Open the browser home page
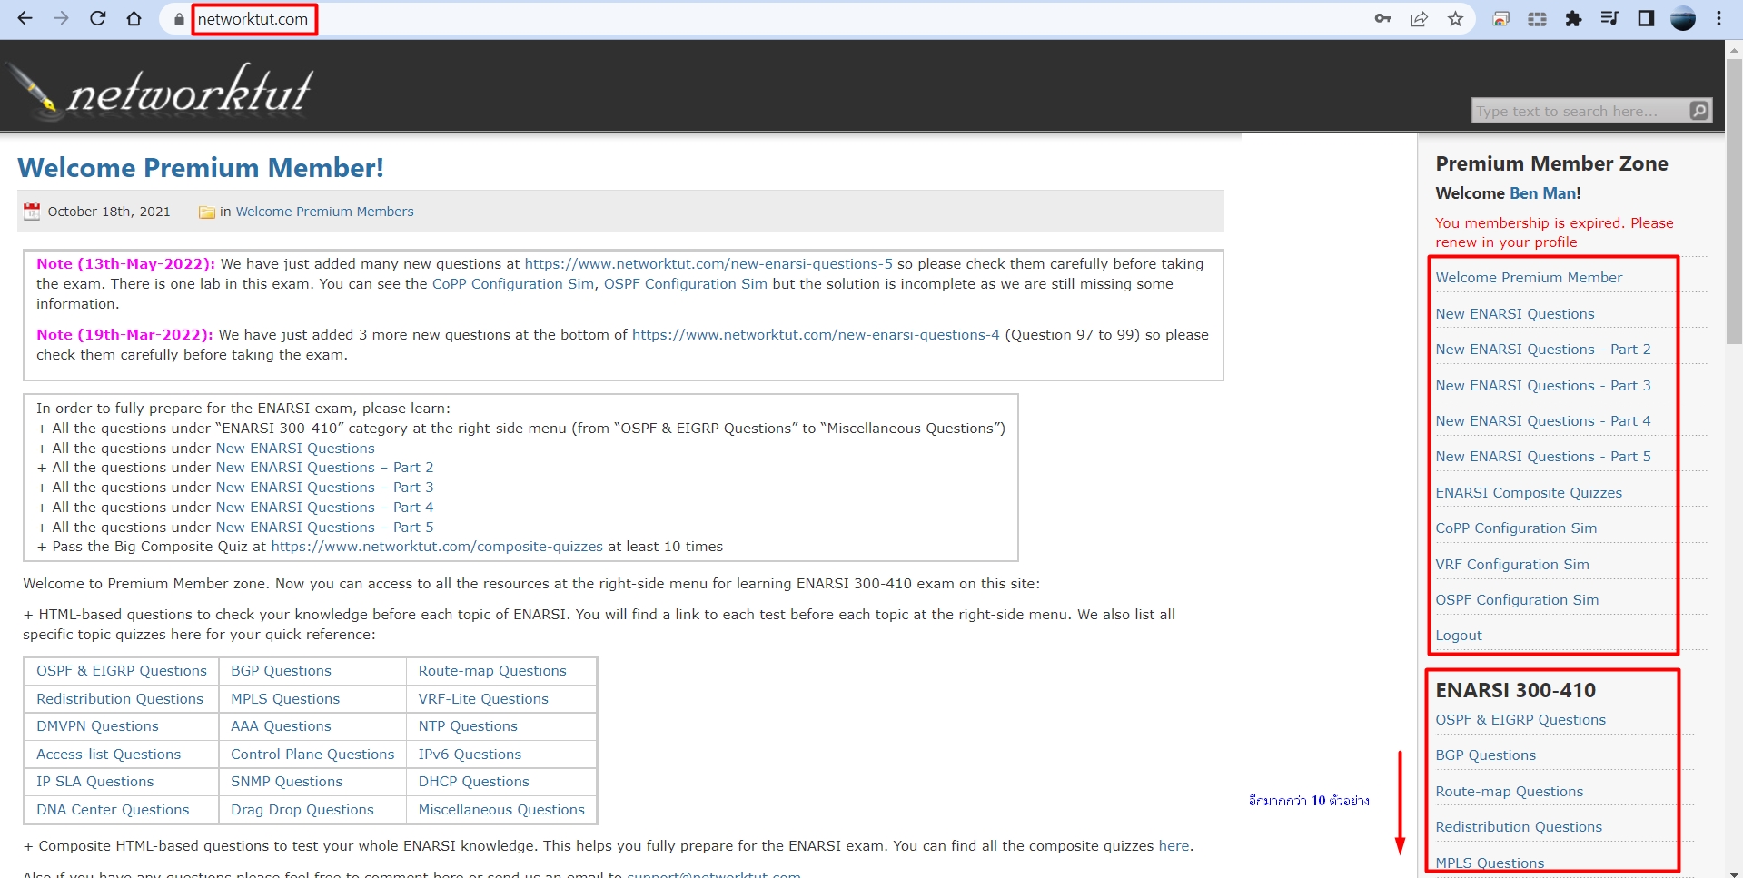1743x878 pixels. click(134, 18)
